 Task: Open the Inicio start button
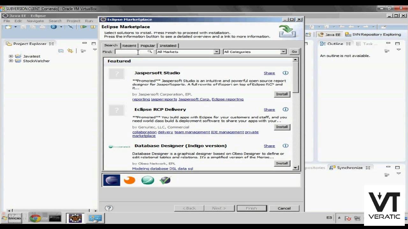click(x=12, y=218)
